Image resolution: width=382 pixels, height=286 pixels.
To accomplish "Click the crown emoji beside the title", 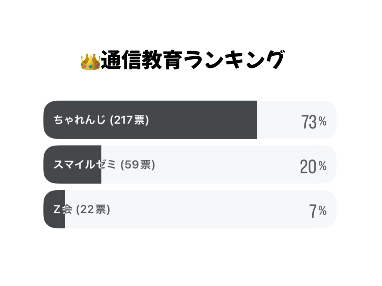I will click(x=90, y=61).
